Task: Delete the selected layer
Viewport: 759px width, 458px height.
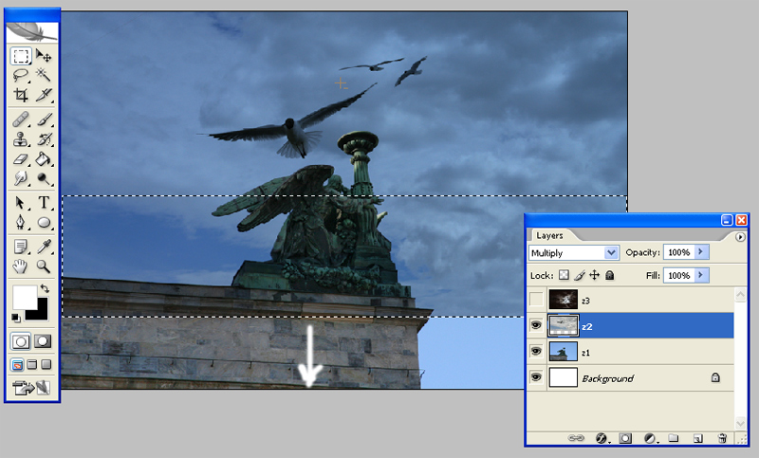Action: coord(722,438)
